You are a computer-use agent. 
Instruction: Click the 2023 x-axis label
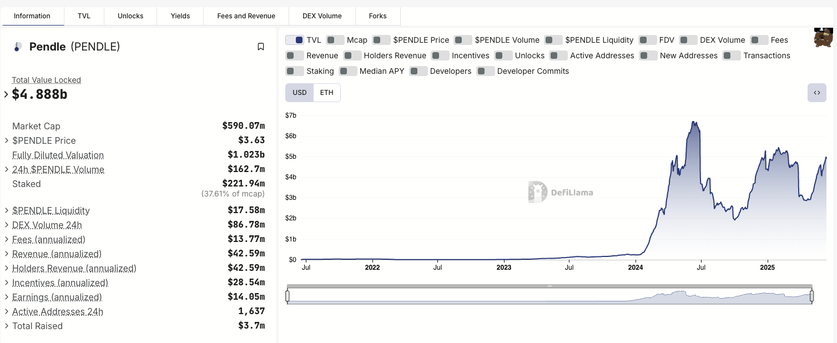(x=504, y=268)
